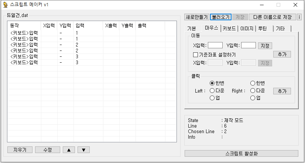The height and width of the screenshot is (163, 305).
Task: Enable 기준좌표 설정하기 checkbox
Action: coord(214,55)
